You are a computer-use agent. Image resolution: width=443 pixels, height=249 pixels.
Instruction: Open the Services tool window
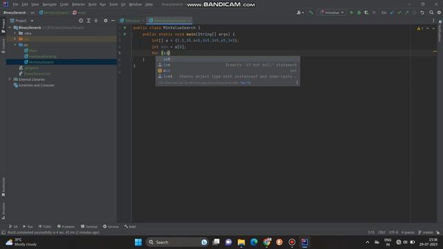[111, 226]
